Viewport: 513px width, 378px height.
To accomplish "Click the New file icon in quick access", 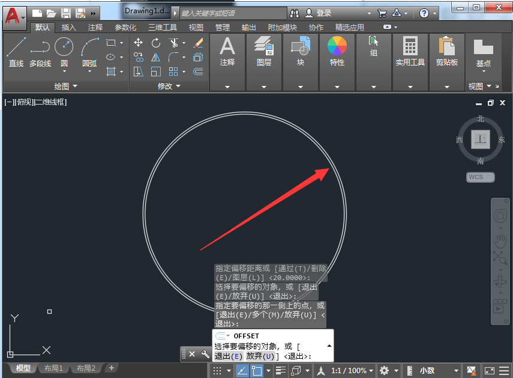I will point(37,13).
